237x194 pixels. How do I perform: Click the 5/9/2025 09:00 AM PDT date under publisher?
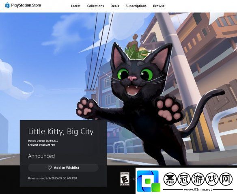click(41, 145)
